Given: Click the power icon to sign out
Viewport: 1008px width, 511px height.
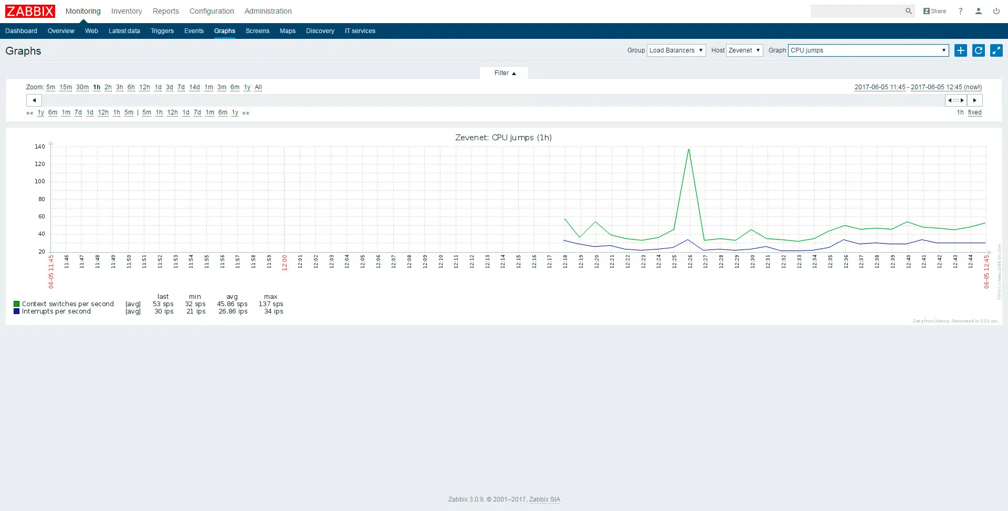Looking at the screenshot, I should [996, 11].
